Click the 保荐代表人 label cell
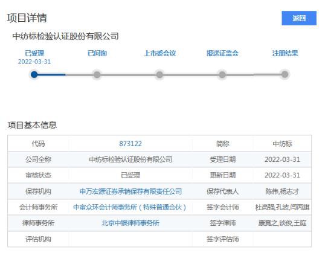 223,191
